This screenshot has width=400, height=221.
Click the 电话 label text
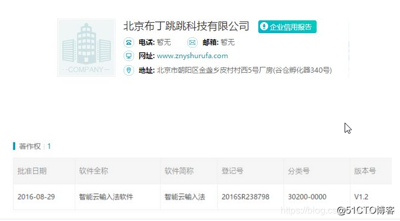pos(146,42)
